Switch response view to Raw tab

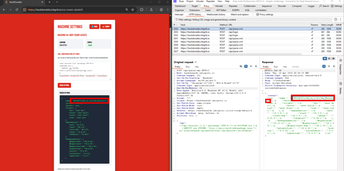276,67
